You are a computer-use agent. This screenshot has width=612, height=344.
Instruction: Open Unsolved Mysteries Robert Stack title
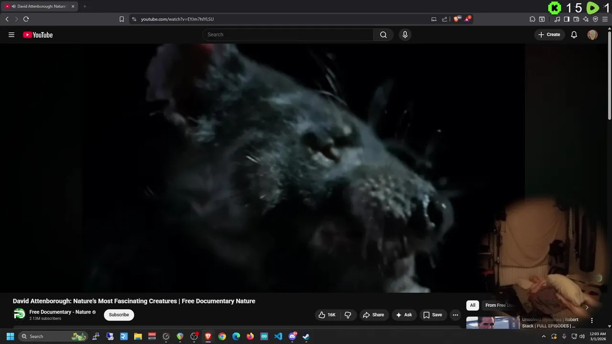point(550,322)
